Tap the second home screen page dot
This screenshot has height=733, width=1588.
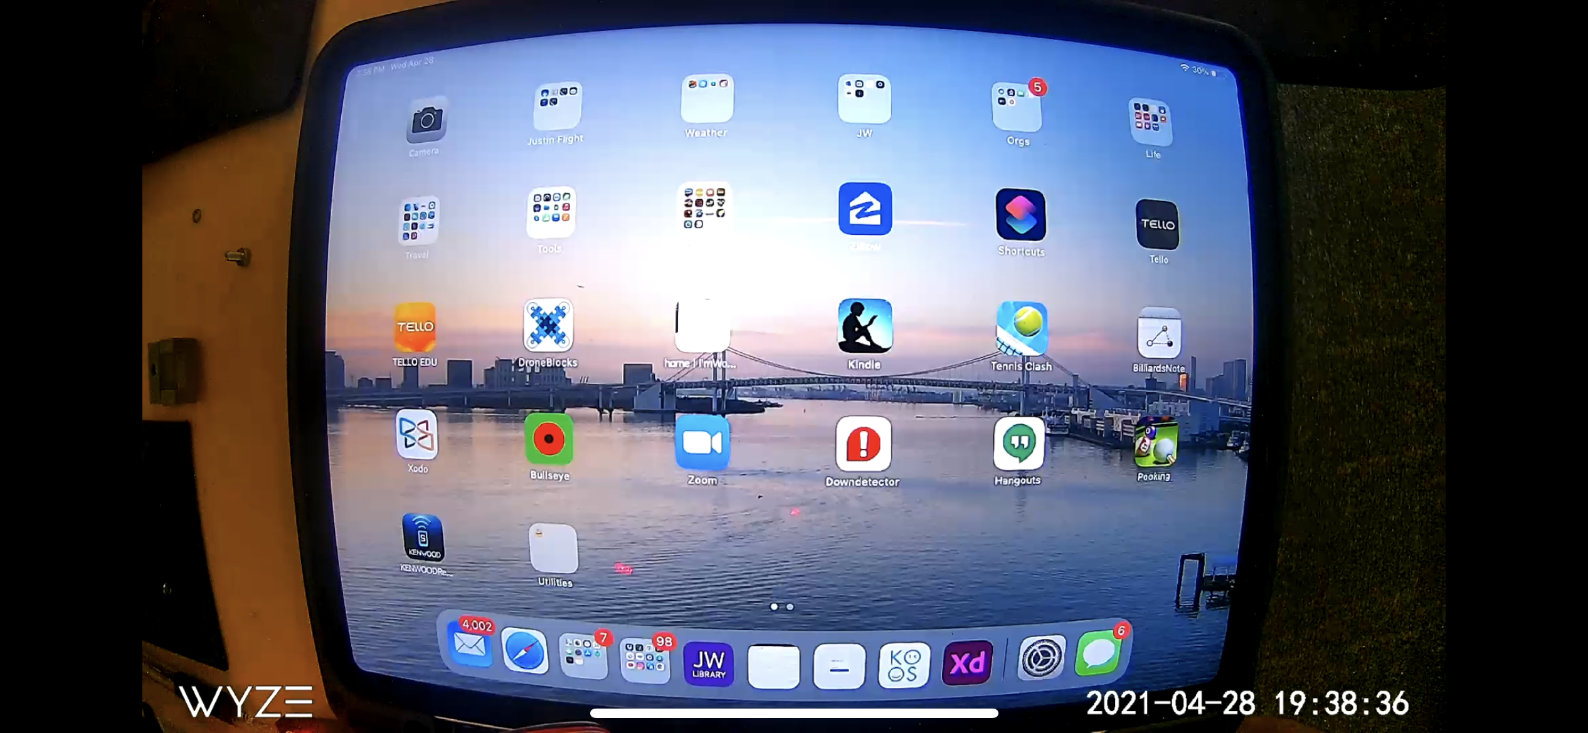click(790, 606)
